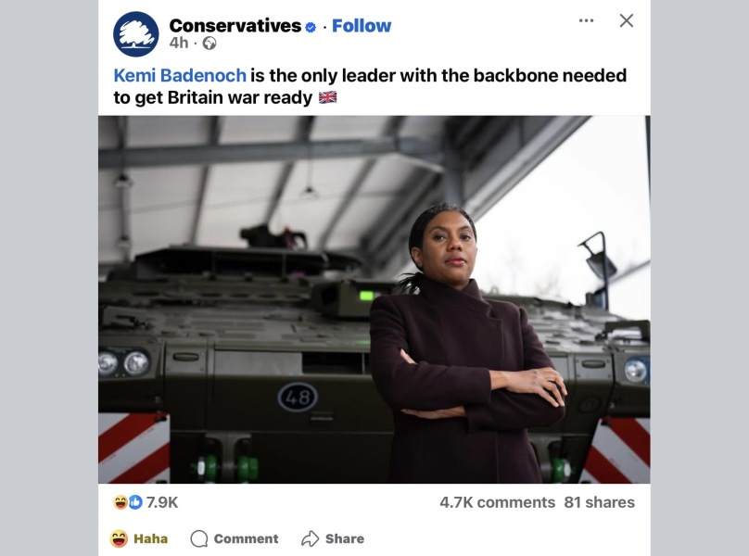The image size is (749, 556).
Task: Open the Conservatives page profile picture
Action: [135, 34]
